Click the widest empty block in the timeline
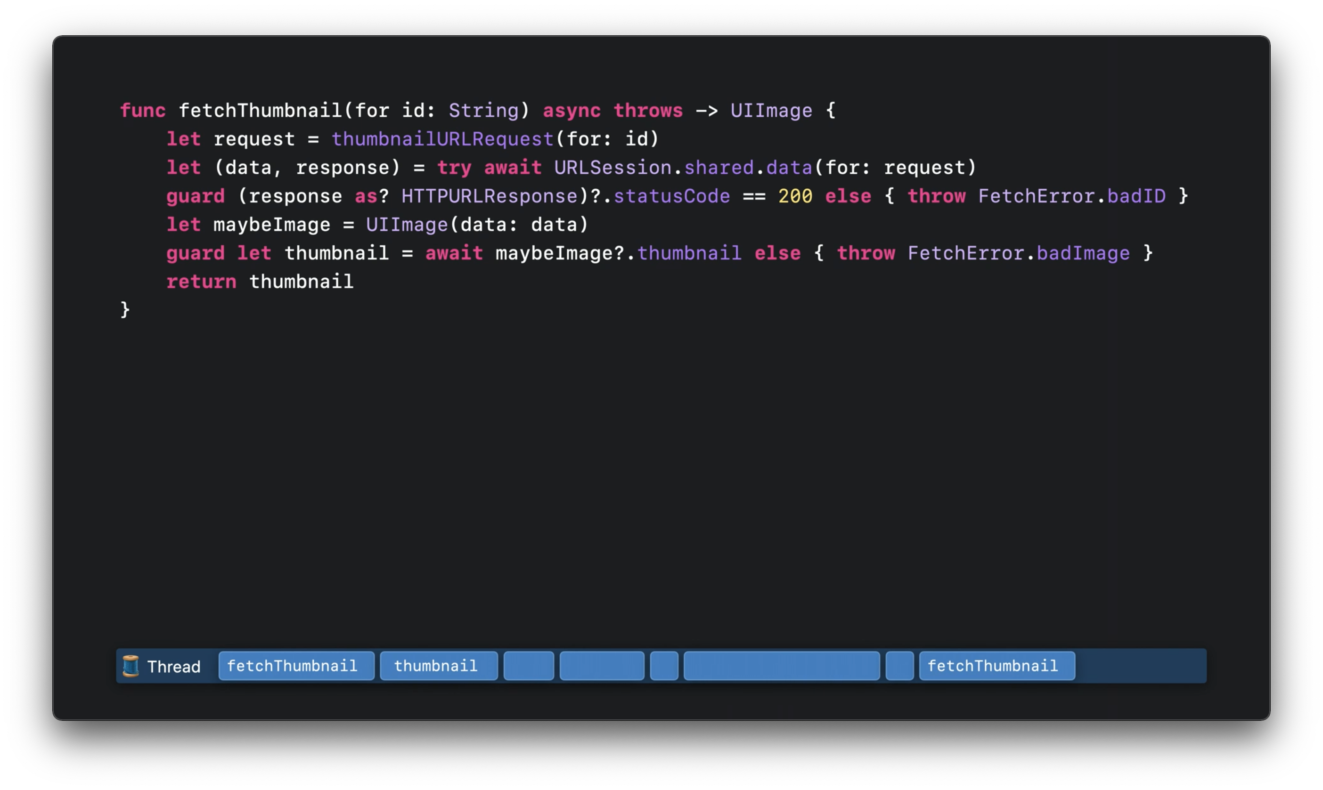This screenshot has width=1323, height=790. pyautogui.click(x=781, y=665)
